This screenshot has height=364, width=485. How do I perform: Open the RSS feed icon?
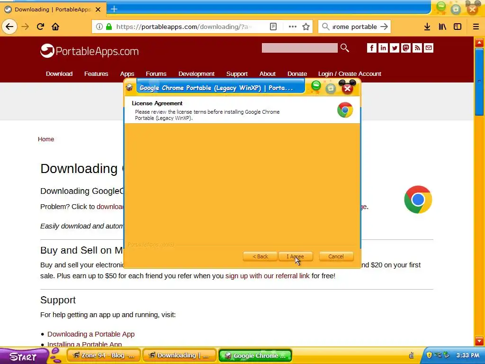417,48
